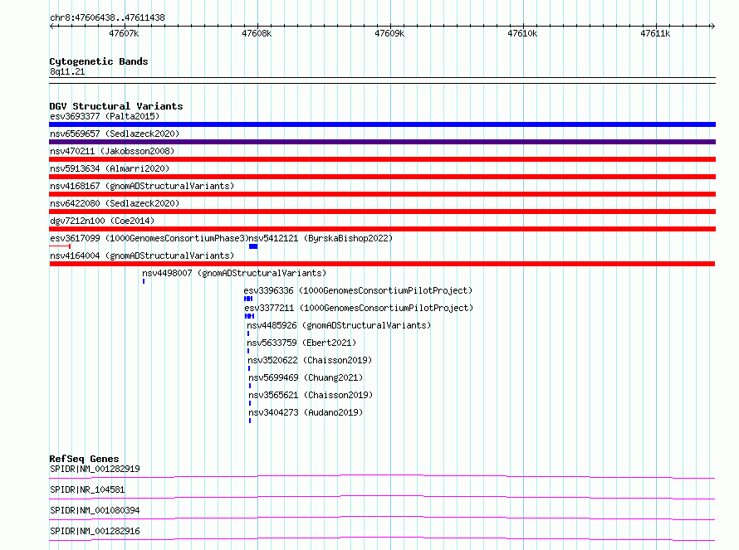This screenshot has height=550, width=739.
Task: Open nsv470211 (Jakobsson2008) variant
Action: coord(112,151)
